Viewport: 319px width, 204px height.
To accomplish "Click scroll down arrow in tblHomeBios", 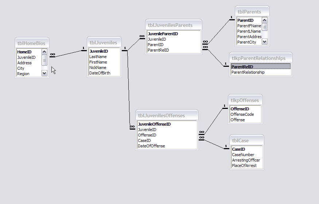I will point(44,73).
